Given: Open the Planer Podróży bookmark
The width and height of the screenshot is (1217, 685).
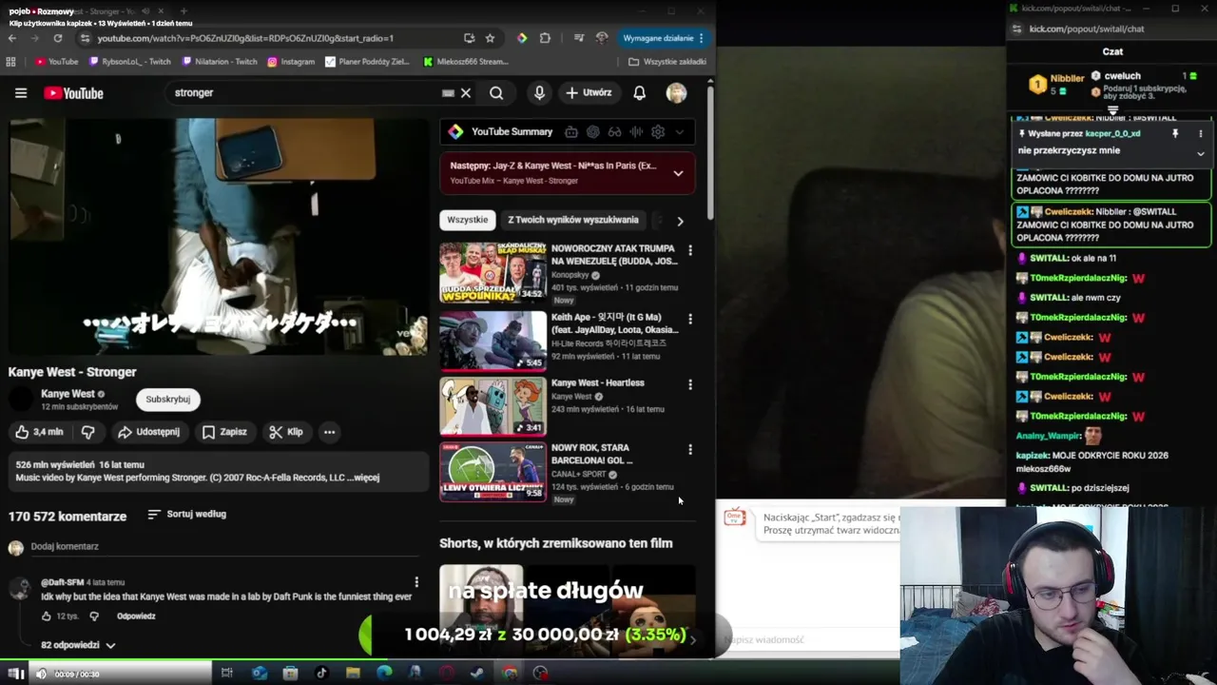Looking at the screenshot, I should 367,62.
